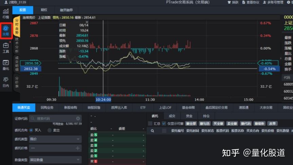Select the 买1 row in order book
The height and width of the screenshot is (165, 293).
point(117,161)
